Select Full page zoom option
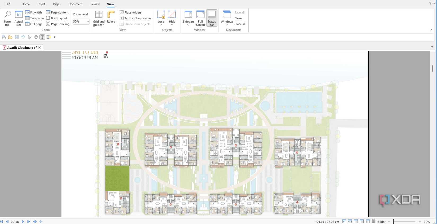437x224 pixels. (34, 24)
